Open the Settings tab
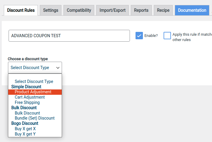212x142 pixels. tap(51, 10)
